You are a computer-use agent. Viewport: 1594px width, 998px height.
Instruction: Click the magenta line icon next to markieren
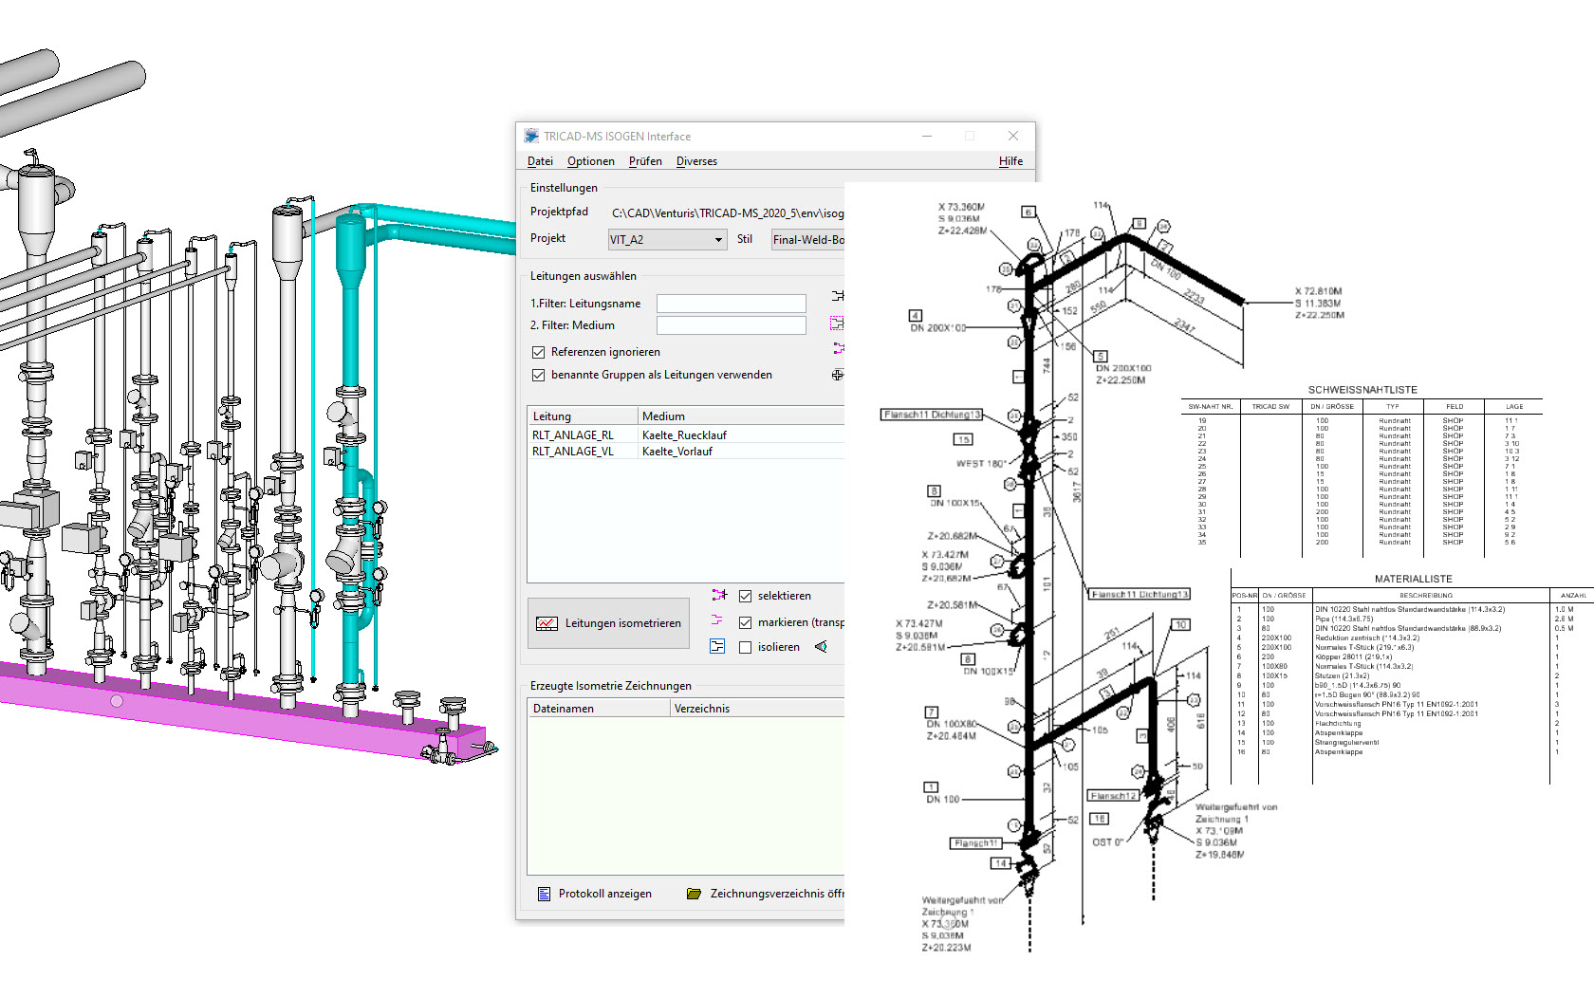[x=717, y=621]
